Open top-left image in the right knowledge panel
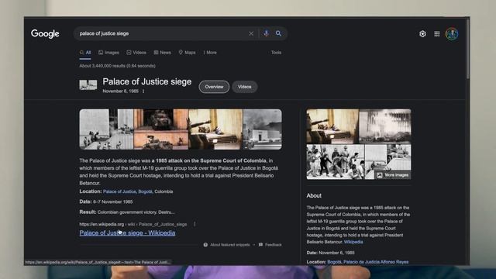 pos(332,126)
